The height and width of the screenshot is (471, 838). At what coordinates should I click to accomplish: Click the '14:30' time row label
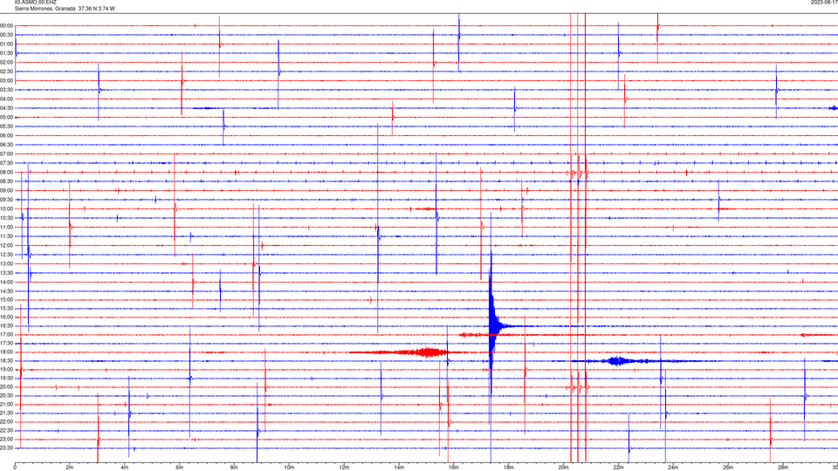pos(7,291)
